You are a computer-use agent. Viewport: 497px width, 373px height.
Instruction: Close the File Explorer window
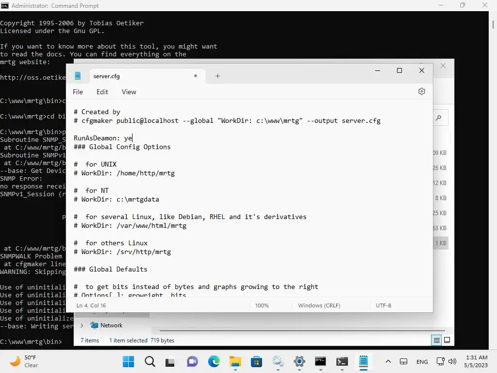443,66
